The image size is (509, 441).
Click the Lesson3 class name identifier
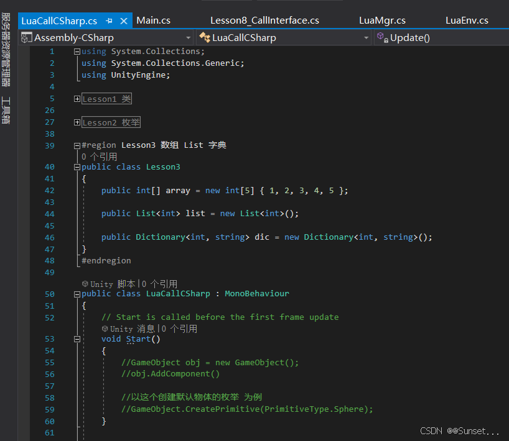pyautogui.click(x=163, y=167)
